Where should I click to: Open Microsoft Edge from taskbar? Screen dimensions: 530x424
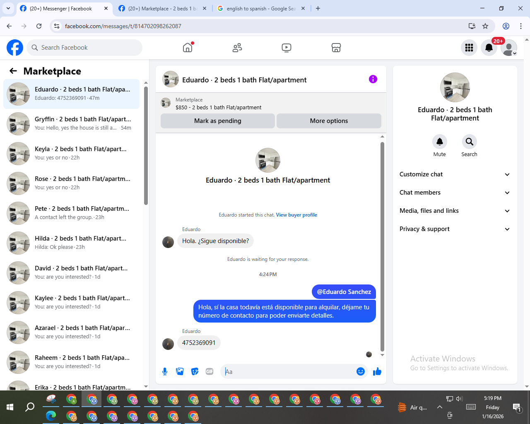(x=51, y=416)
